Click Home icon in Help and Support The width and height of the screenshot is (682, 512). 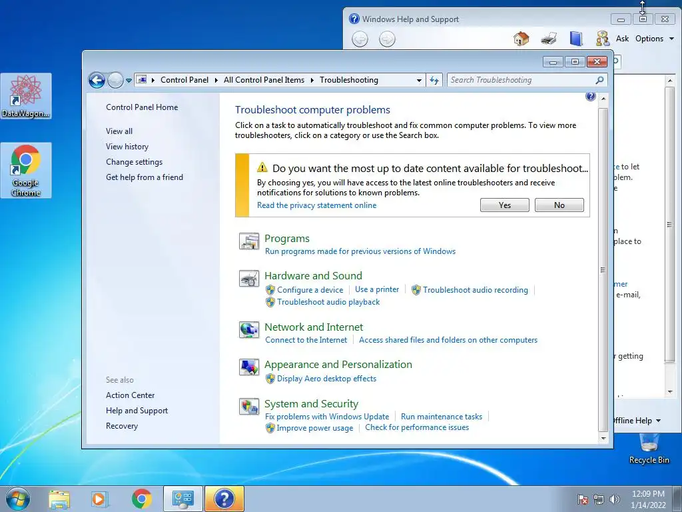click(x=521, y=39)
